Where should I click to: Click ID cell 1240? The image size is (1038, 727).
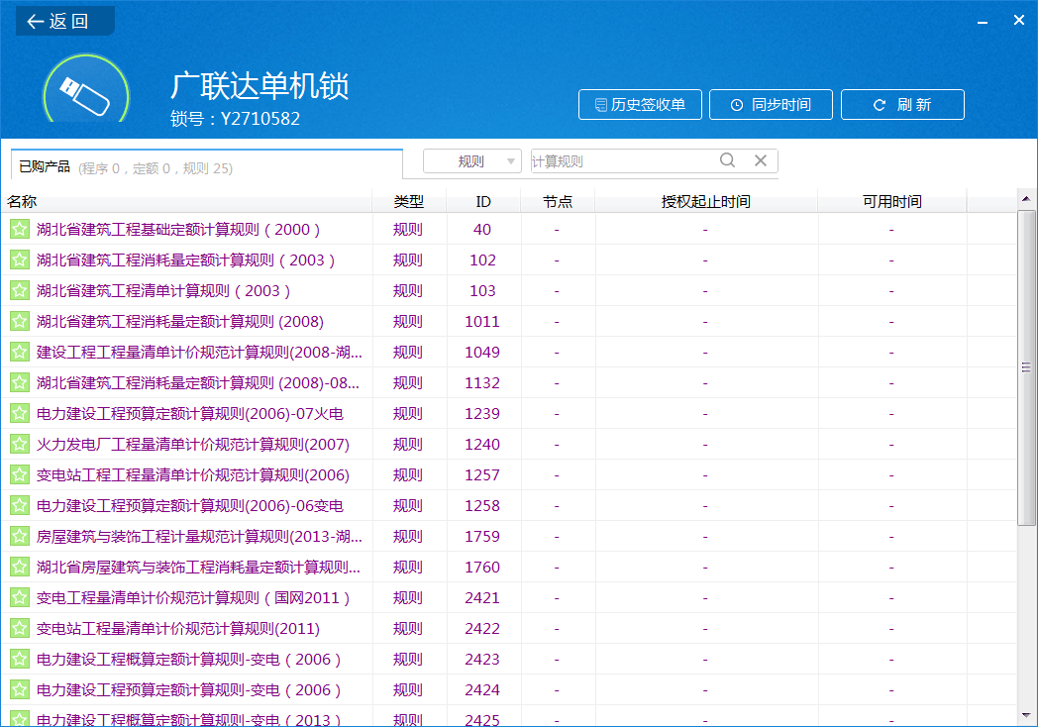click(482, 444)
